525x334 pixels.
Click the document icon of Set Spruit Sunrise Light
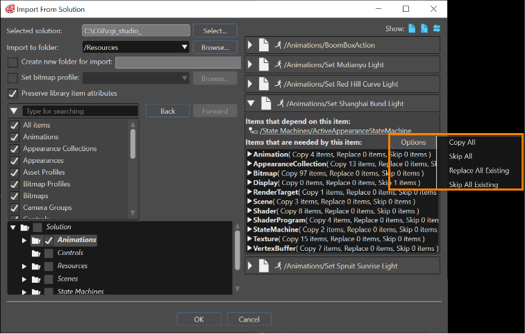coord(264,266)
